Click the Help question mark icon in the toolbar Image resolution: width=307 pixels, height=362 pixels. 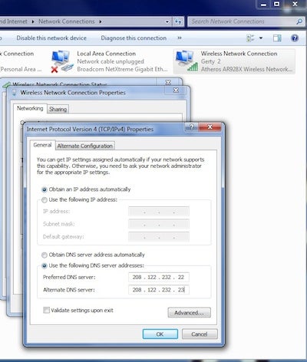[295, 38]
